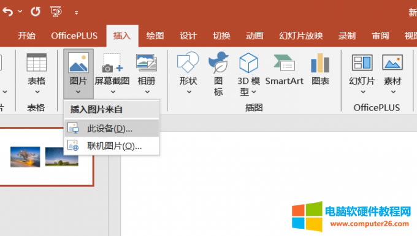Image resolution: width=417 pixels, height=236 pixels.
Task: Open the 录制 tab
Action: click(347, 36)
